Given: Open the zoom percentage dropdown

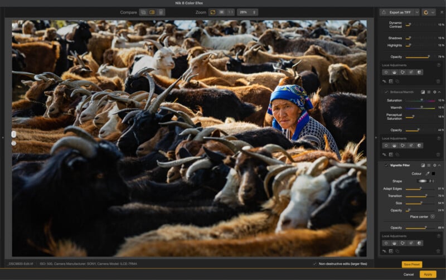Looking at the screenshot, I should 246,12.
